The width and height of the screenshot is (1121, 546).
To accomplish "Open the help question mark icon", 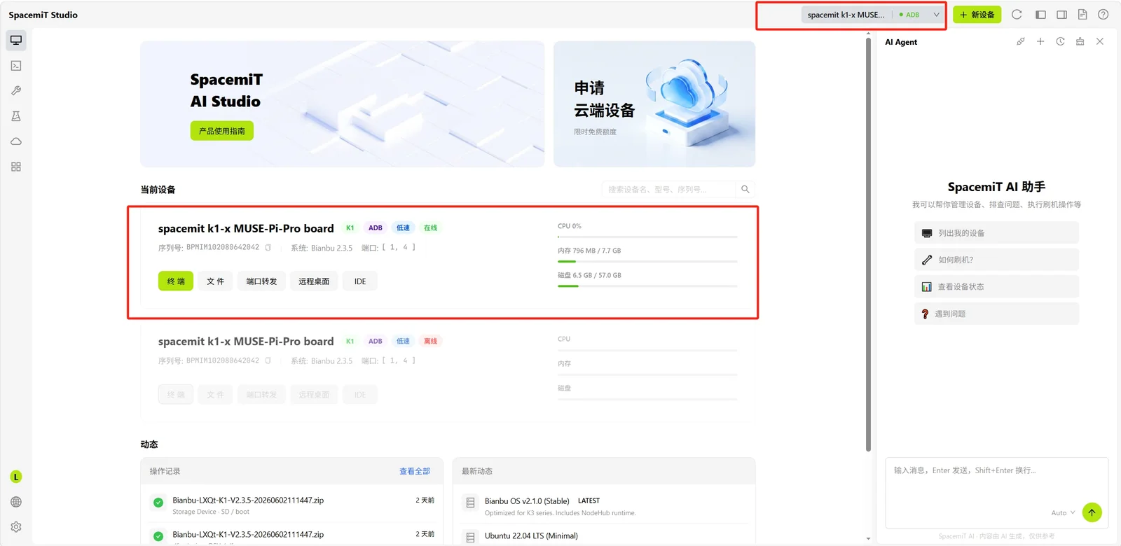I will (x=1103, y=15).
